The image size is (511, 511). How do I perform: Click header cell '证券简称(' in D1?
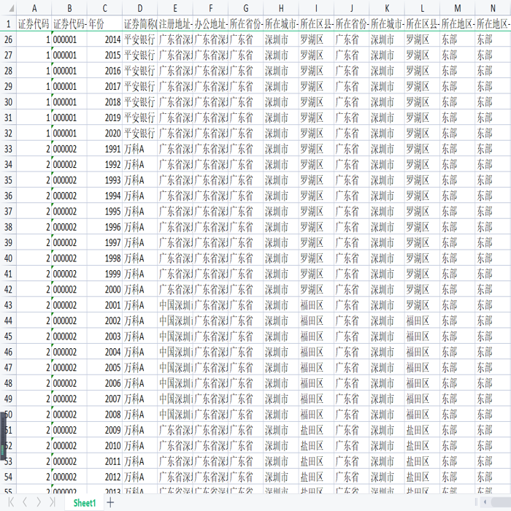pyautogui.click(x=140, y=24)
